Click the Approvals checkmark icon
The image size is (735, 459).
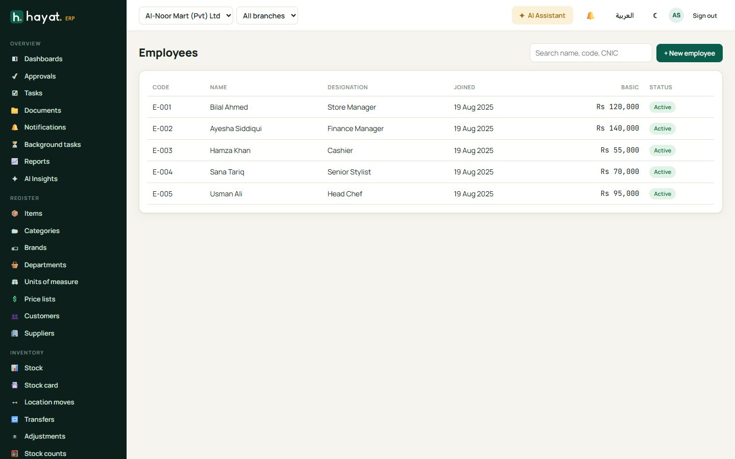pos(15,76)
